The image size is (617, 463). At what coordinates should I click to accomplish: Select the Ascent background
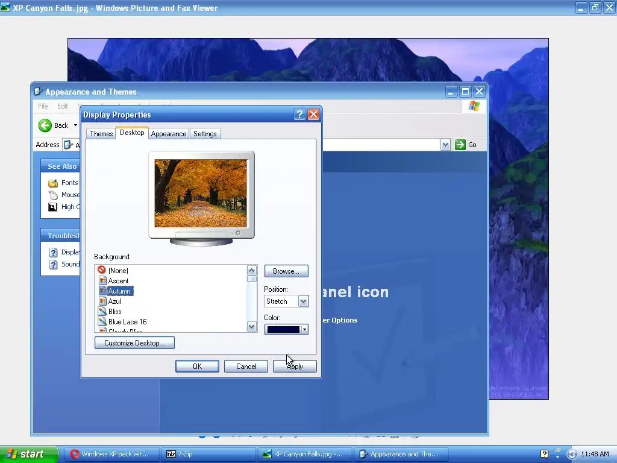118,281
